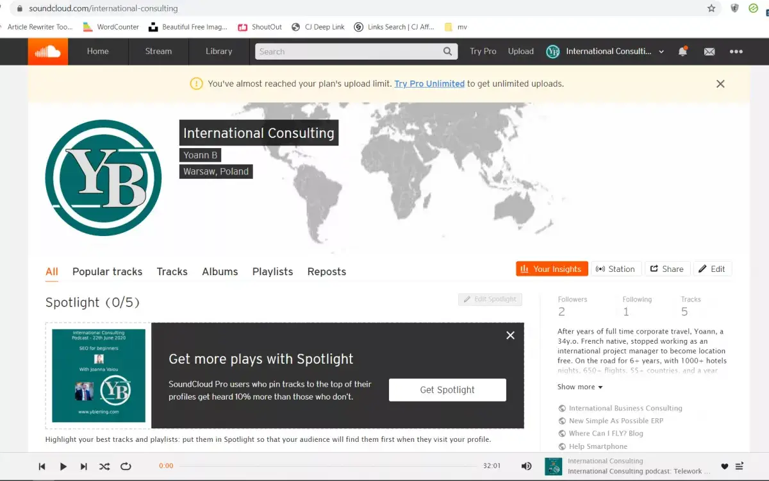Image resolution: width=769 pixels, height=481 pixels.
Task: Open the Beautiful Free Imag... bookmark
Action: tap(188, 27)
